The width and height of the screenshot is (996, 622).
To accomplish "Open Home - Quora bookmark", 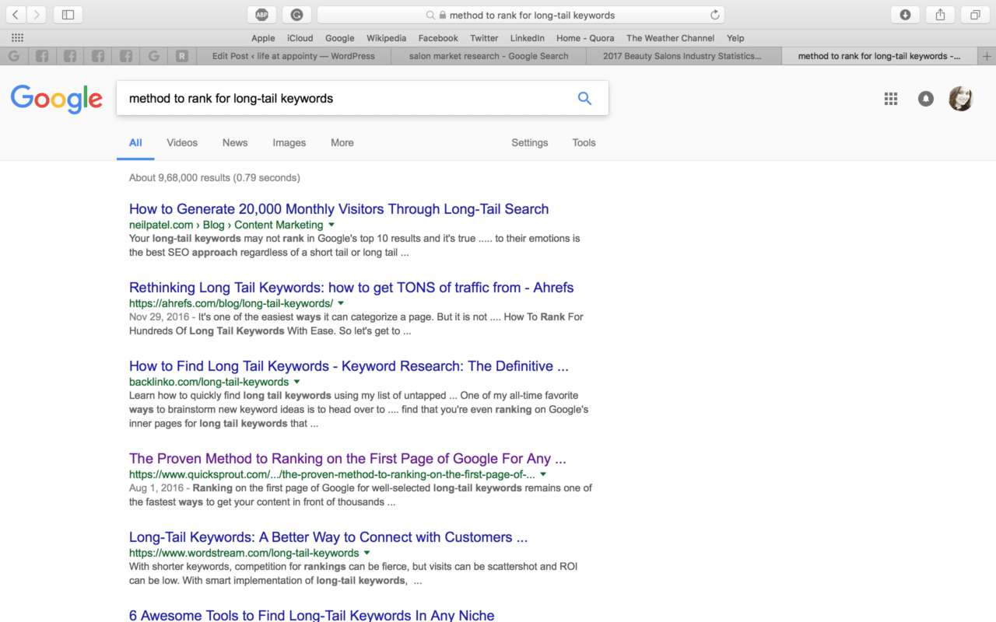I will tap(585, 38).
